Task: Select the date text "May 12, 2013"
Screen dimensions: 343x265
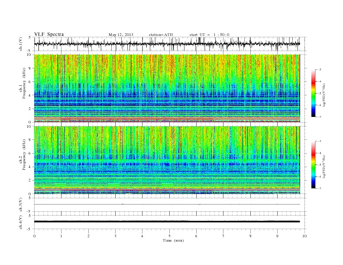Action: click(121, 35)
